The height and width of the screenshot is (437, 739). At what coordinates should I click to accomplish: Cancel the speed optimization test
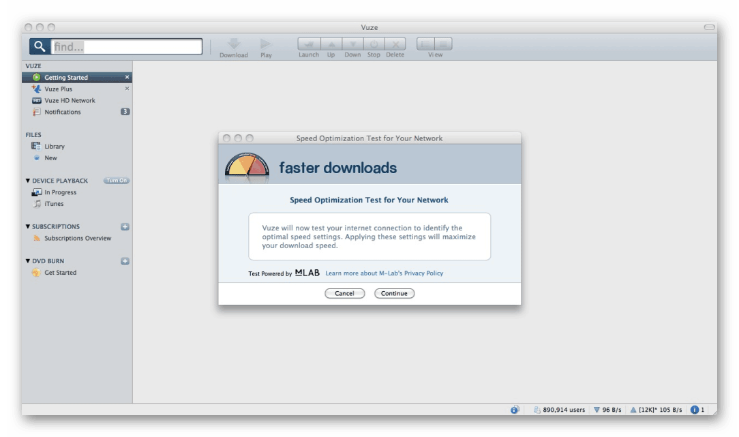[344, 293]
